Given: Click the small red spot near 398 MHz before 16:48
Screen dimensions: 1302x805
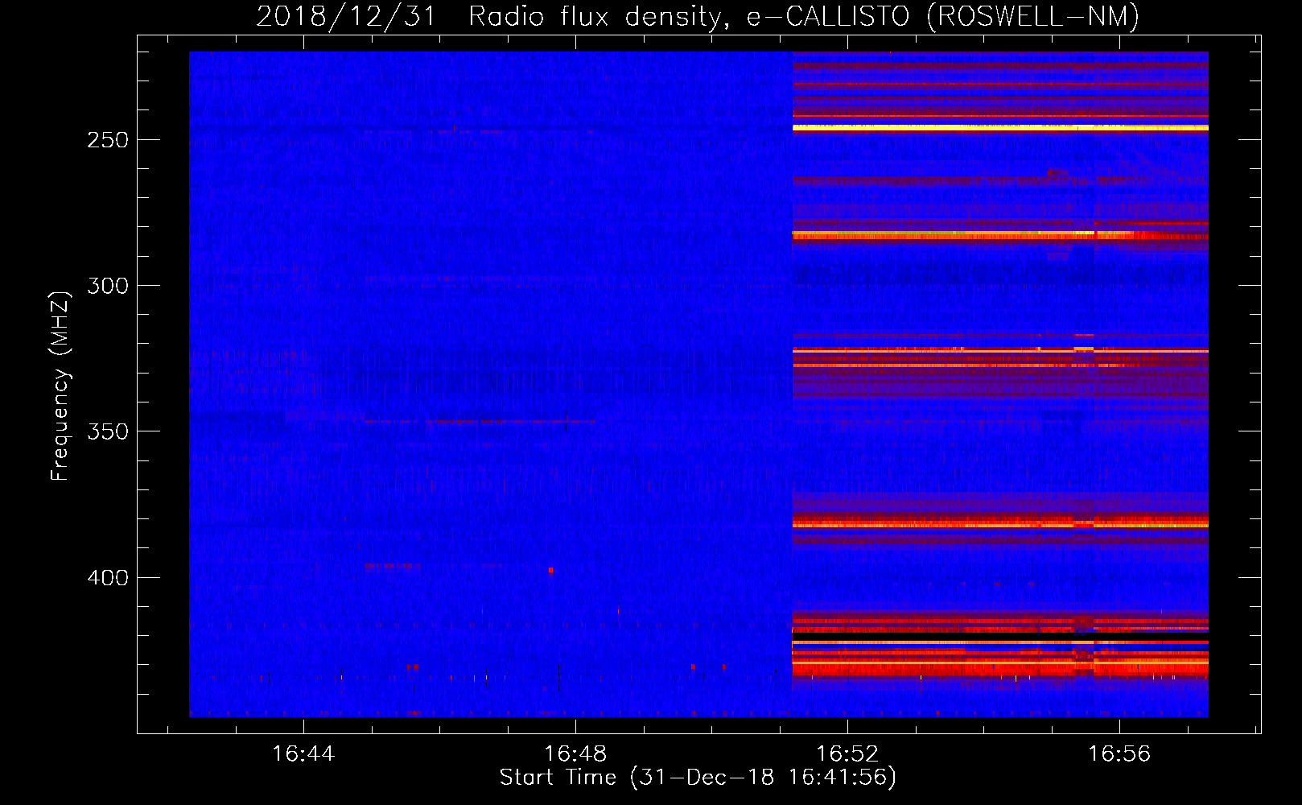Looking at the screenshot, I should point(550,570).
